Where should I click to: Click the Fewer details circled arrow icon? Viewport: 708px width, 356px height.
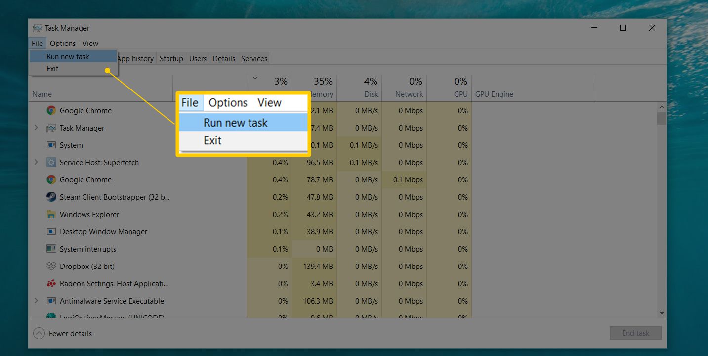[x=39, y=333]
